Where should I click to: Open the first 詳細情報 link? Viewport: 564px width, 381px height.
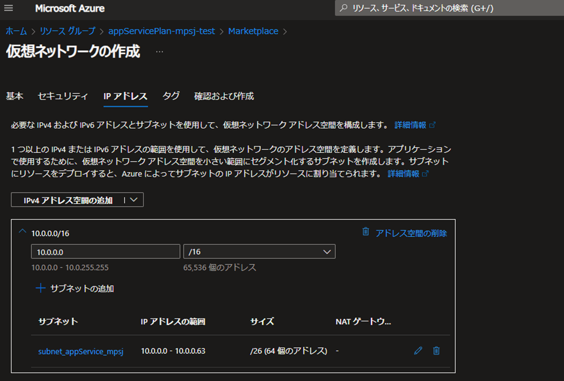[x=410, y=125]
